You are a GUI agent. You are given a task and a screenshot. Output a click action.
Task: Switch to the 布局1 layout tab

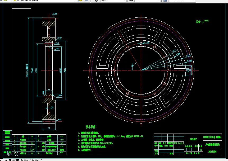(x=24, y=160)
